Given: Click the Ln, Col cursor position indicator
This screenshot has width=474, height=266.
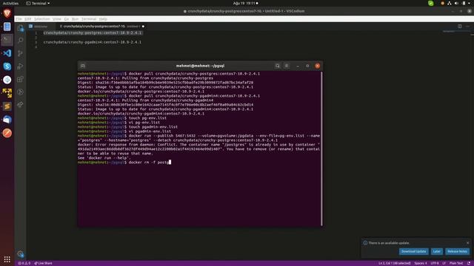Looking at the screenshot, I should [x=395, y=263].
